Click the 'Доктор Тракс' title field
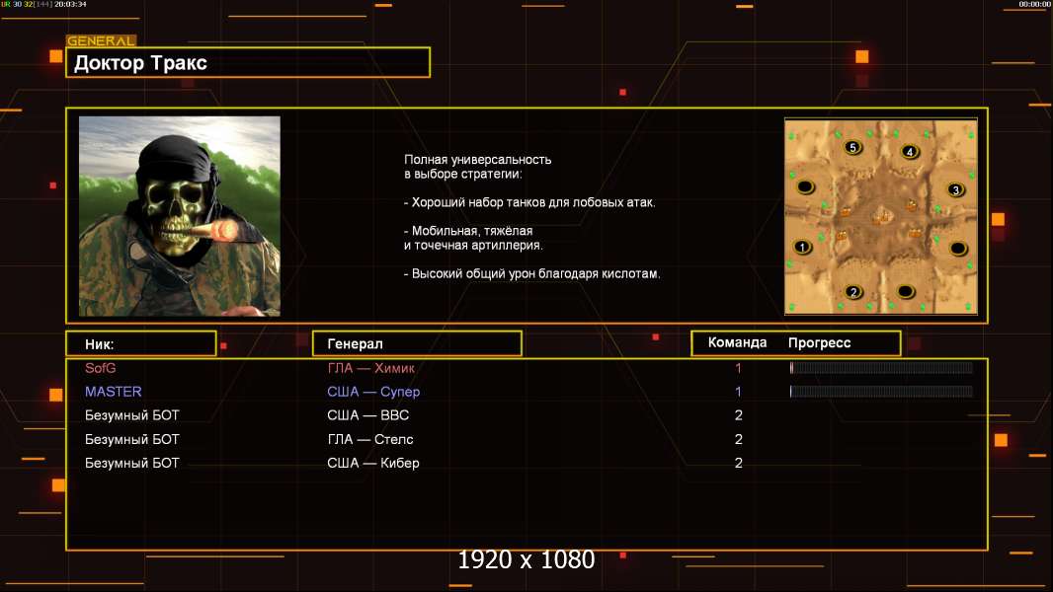The height and width of the screenshot is (592, 1053). [x=248, y=62]
